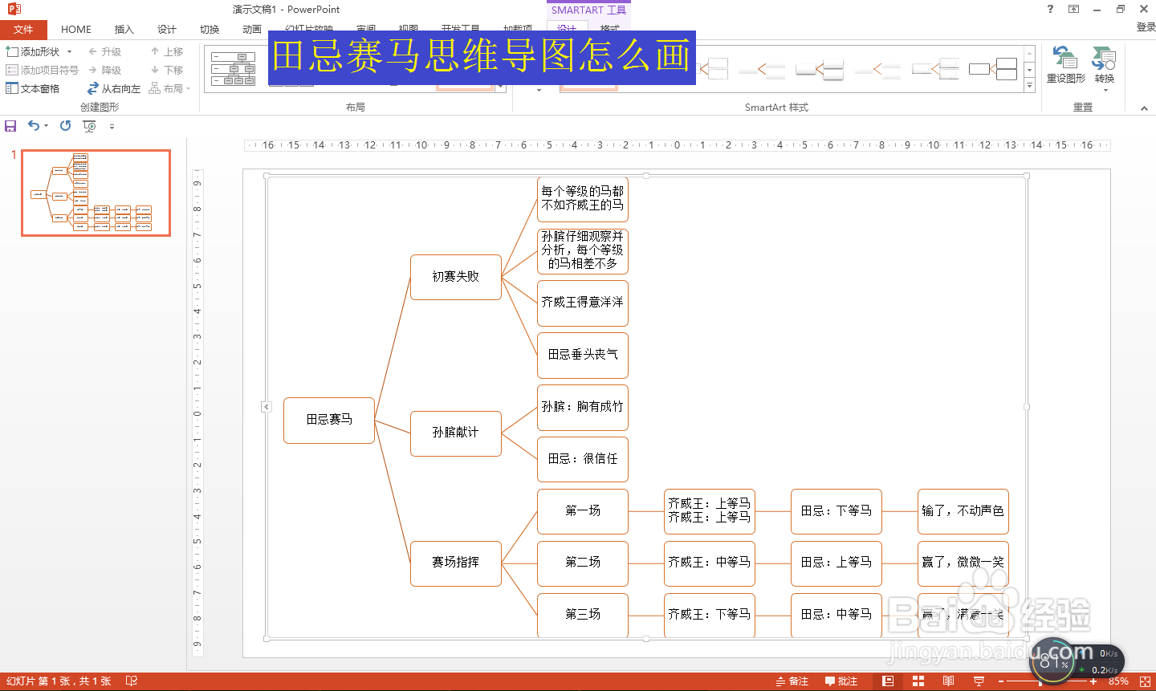Toggle the 批注 (Comments) pane

pos(841,681)
